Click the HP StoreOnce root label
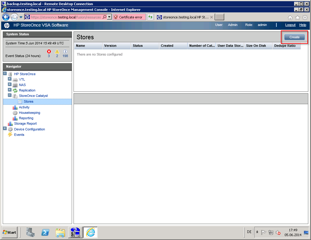Screen dimensions: 311x240 25,74
